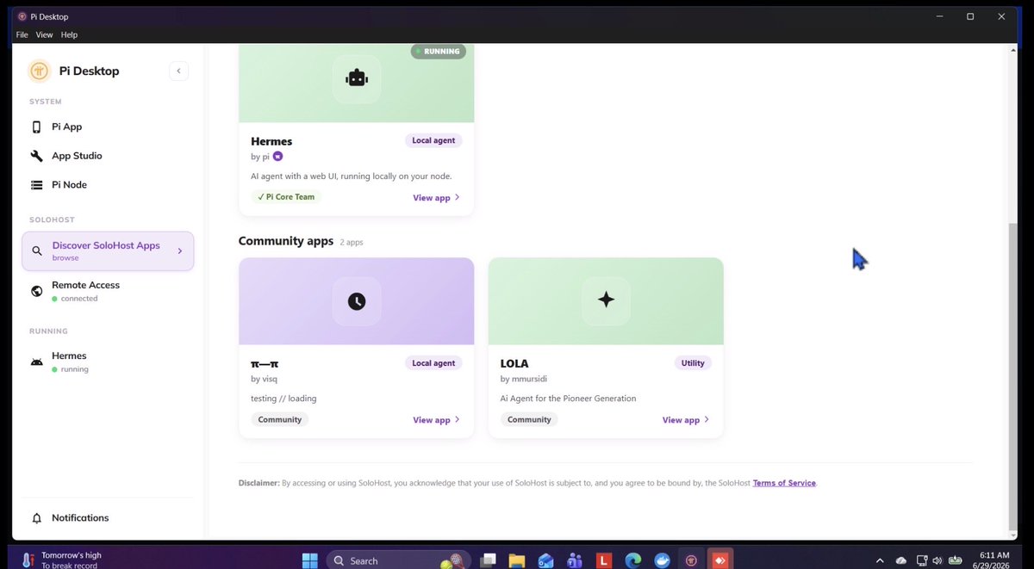1034x569 pixels.
Task: Open the Pi App sidebar icon
Action: tap(36, 127)
